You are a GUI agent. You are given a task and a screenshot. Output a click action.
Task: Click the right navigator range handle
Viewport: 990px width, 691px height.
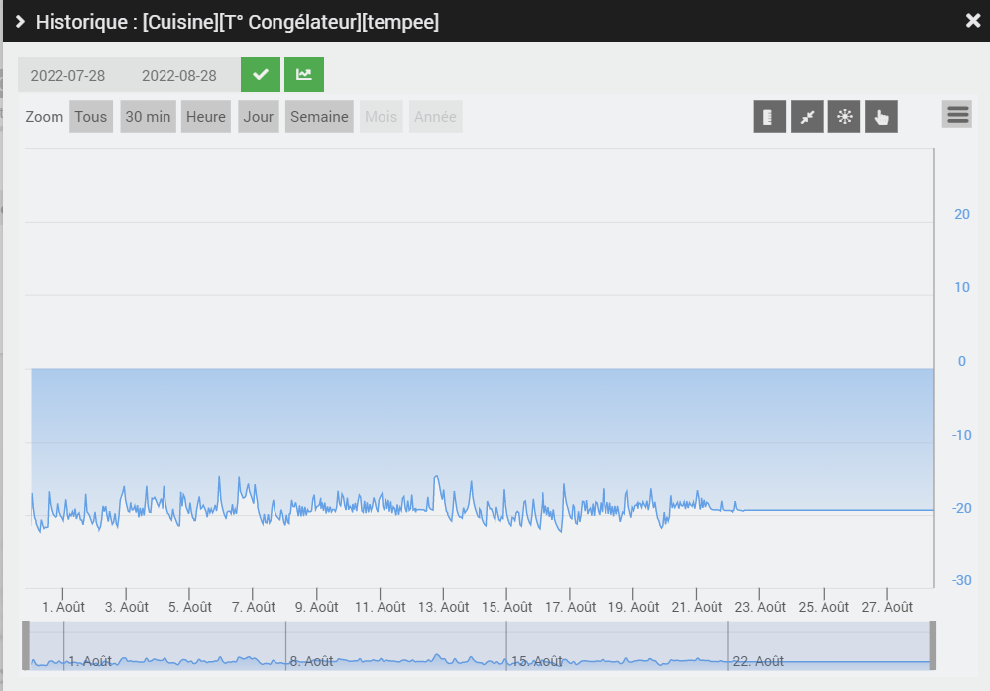pyautogui.click(x=933, y=645)
